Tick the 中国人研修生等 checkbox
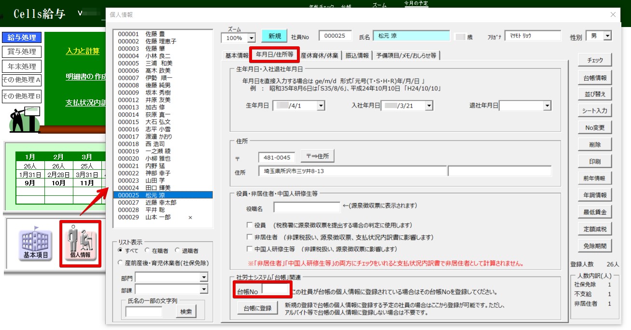 (x=250, y=249)
